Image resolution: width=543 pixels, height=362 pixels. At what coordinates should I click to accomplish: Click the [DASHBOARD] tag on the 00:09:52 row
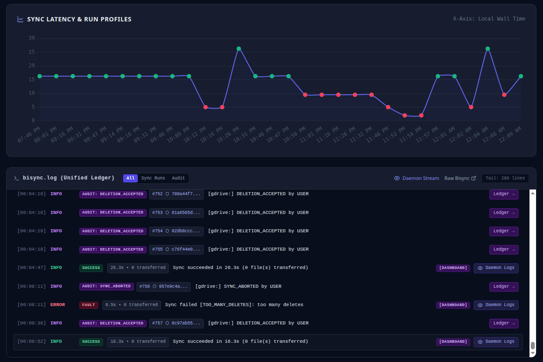453,341
